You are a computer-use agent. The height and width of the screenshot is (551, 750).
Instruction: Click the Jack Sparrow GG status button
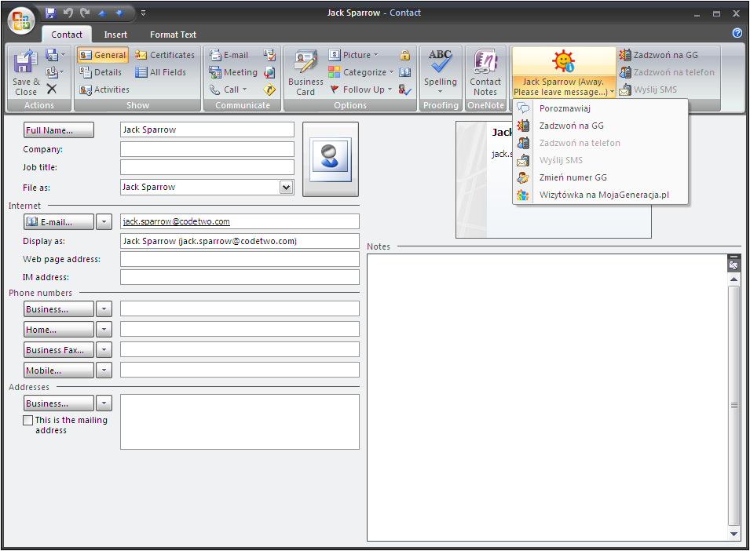[563, 71]
